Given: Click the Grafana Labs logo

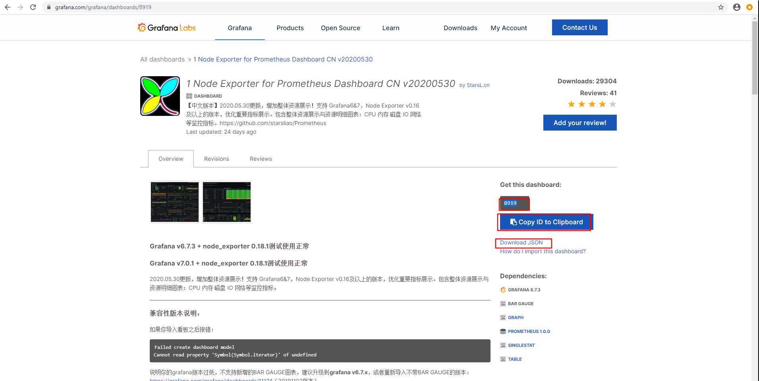Looking at the screenshot, I should 166,27.
